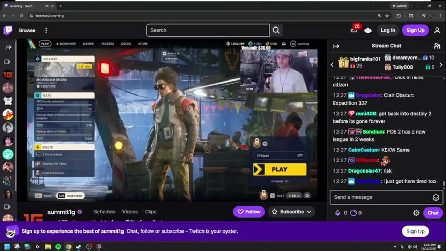The width and height of the screenshot is (446, 251).
Task: Click the Twitch logo home icon
Action: [8, 30]
